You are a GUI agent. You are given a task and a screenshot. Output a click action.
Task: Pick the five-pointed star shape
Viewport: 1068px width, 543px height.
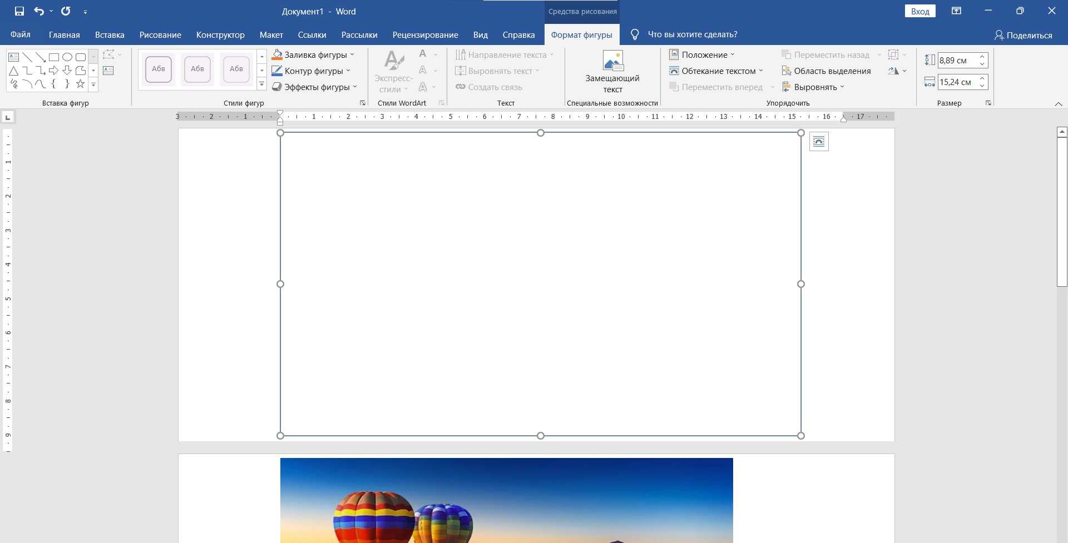pos(81,84)
